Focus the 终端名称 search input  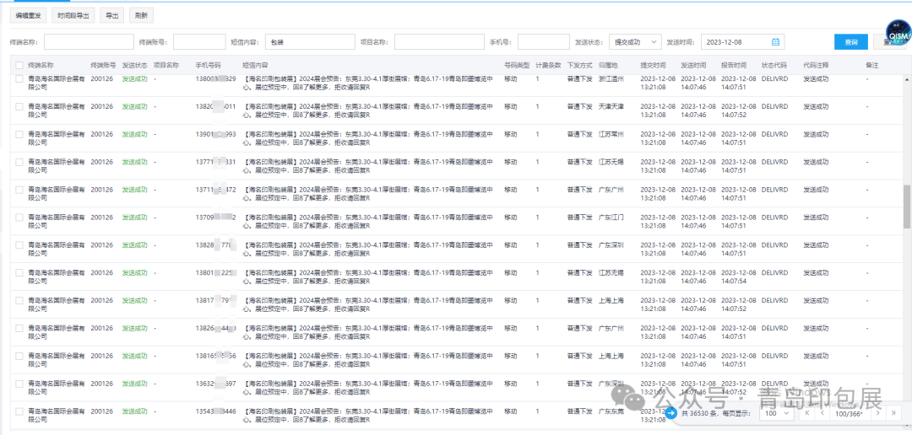88,42
